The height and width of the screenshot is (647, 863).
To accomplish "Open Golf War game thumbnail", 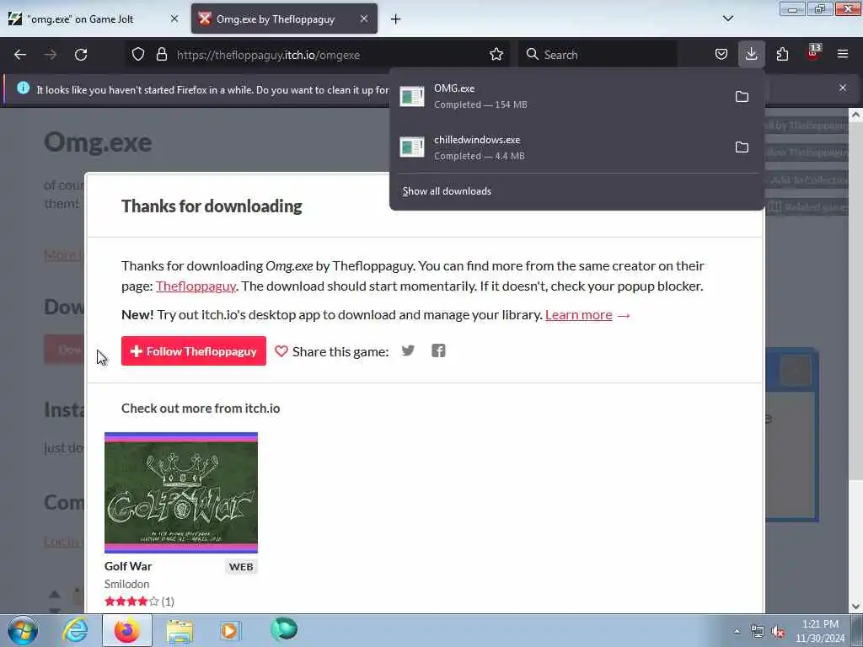I will pyautogui.click(x=181, y=493).
